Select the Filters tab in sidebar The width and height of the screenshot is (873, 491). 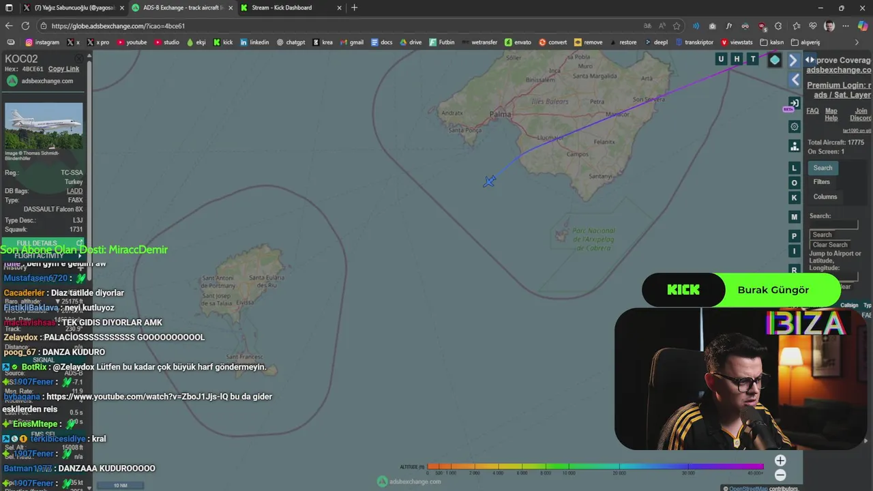821,182
